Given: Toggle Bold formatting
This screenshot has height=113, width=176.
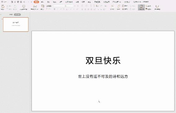Looking at the screenshot, I should pyautogui.click(x=55, y=9).
